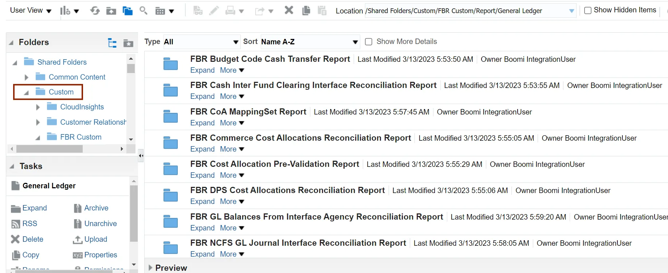
Task: Click the Up folder icon in the toolbar
Action: coord(111,11)
